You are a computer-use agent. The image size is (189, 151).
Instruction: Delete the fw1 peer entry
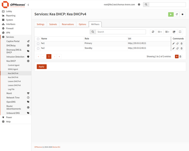[x=181, y=44]
